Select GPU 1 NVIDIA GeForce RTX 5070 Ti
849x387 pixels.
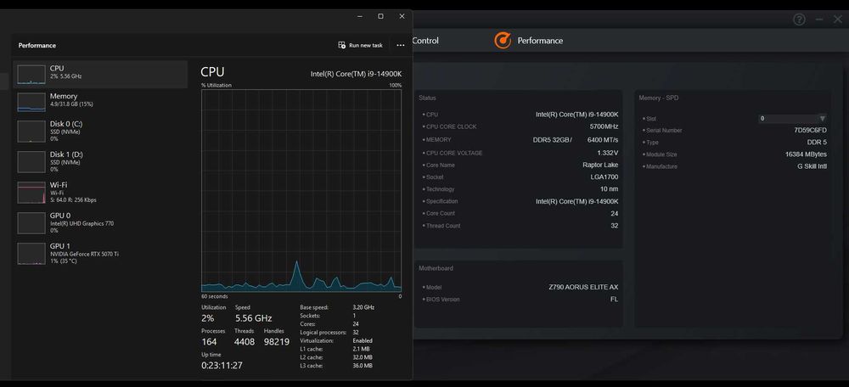click(x=100, y=253)
